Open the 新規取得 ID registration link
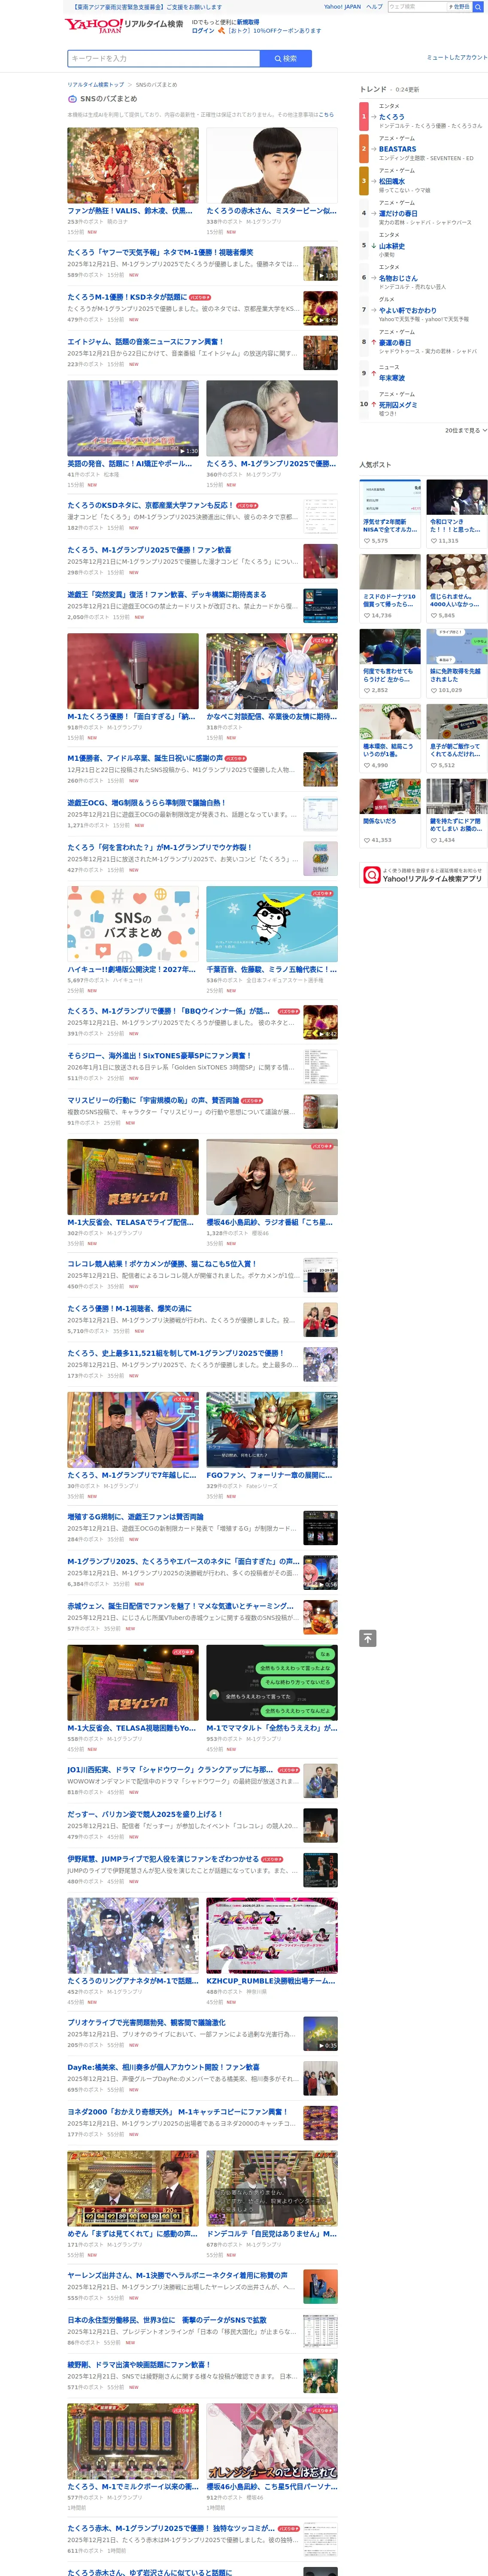This screenshot has height=2576, width=488. point(248,21)
